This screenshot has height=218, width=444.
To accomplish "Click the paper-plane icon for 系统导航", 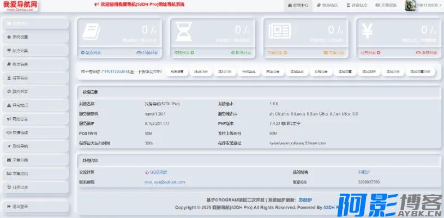I will point(9,146).
